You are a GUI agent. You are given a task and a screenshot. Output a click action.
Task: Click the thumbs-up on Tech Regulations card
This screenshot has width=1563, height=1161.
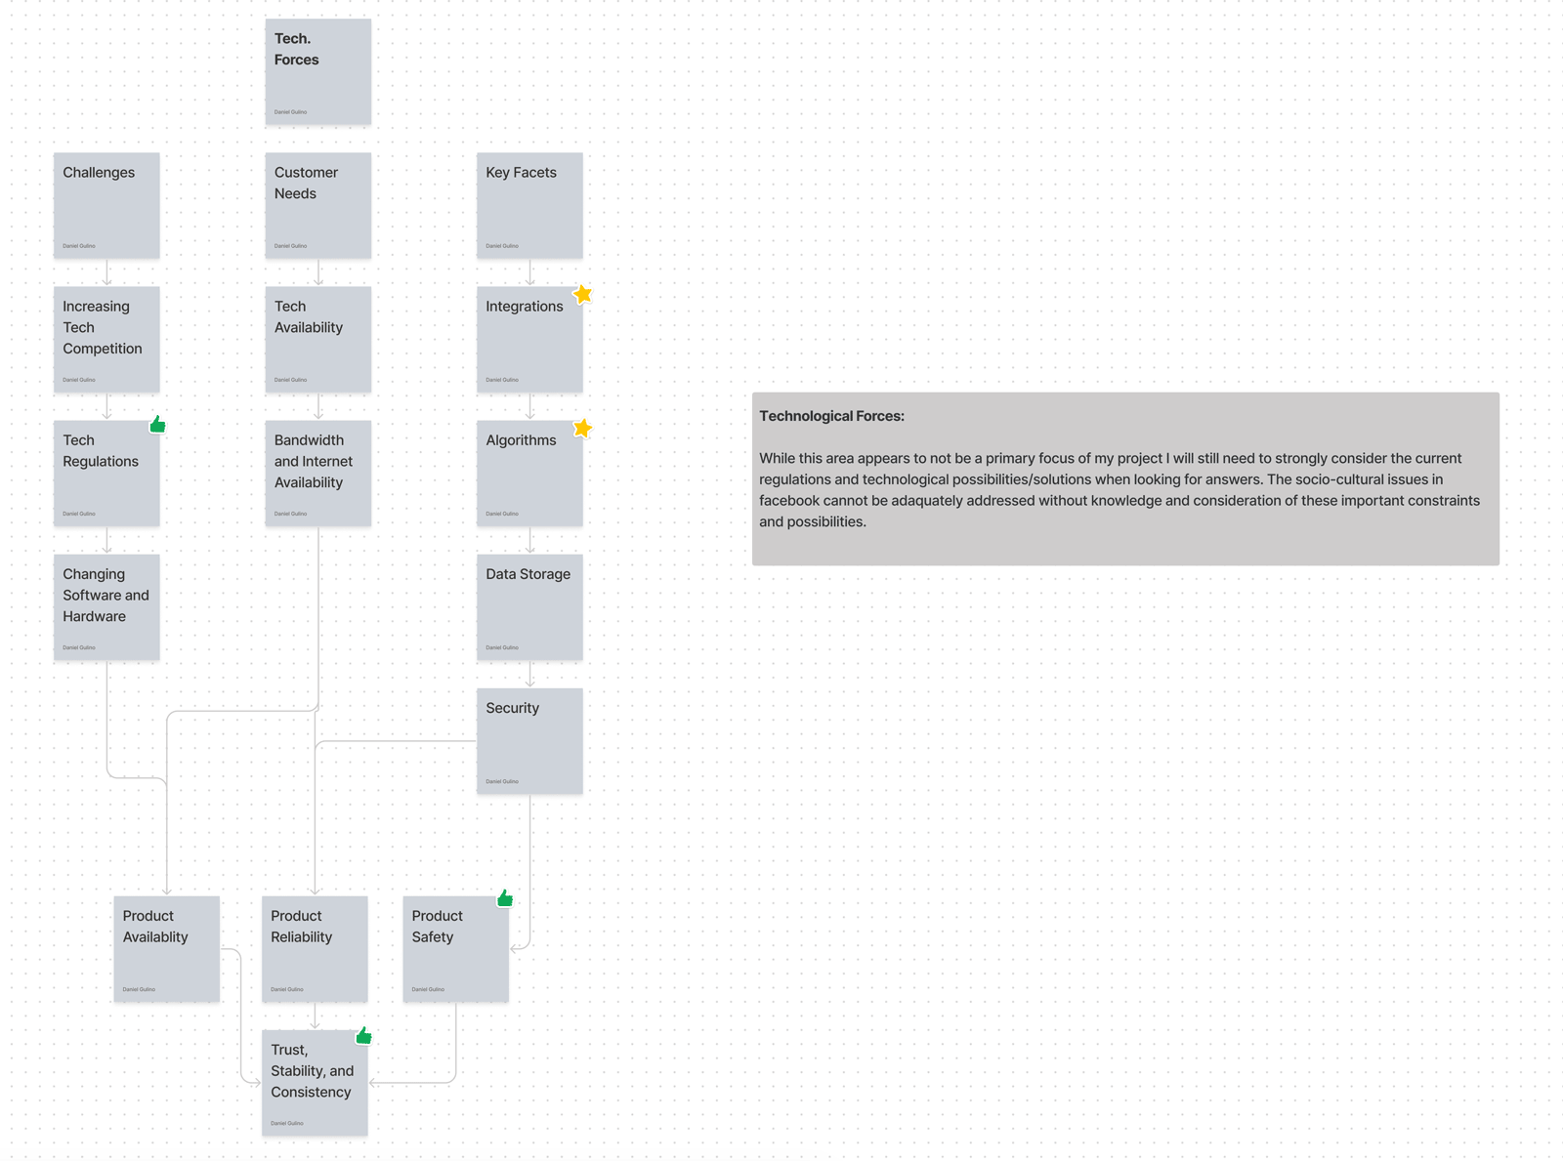point(157,424)
